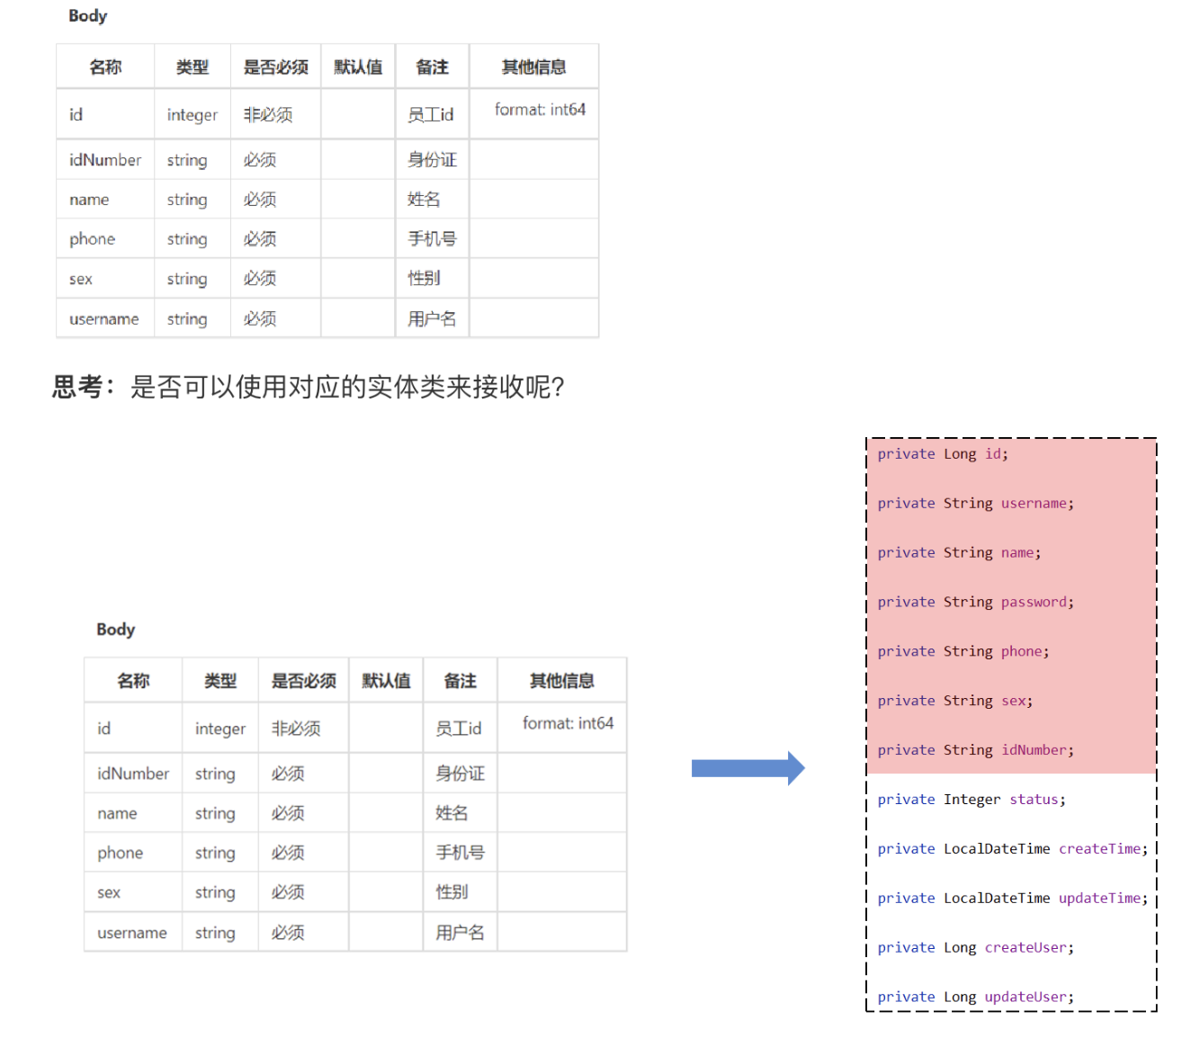Select the code line 'private String username;'
Viewport: 1191px width, 1038px height.
[976, 504]
